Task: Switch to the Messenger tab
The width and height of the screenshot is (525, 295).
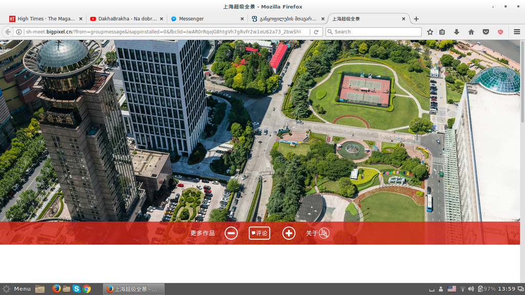Action: (x=205, y=19)
